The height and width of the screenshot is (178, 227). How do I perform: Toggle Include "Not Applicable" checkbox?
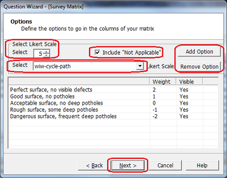click(97, 53)
